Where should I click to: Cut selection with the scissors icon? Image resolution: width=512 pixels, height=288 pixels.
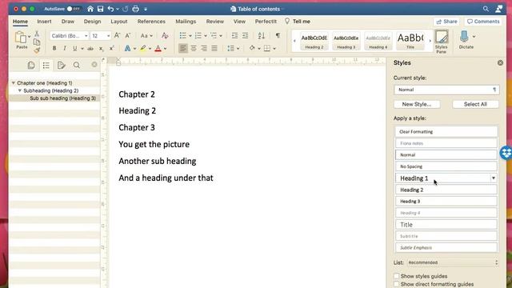click(37, 34)
